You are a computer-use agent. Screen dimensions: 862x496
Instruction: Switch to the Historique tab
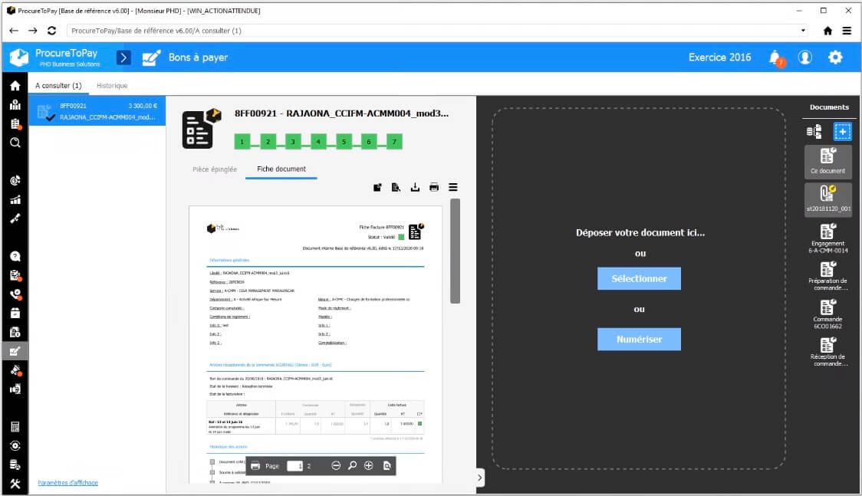112,86
